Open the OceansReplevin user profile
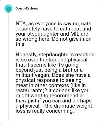The image size is (102, 125). click(27, 8)
